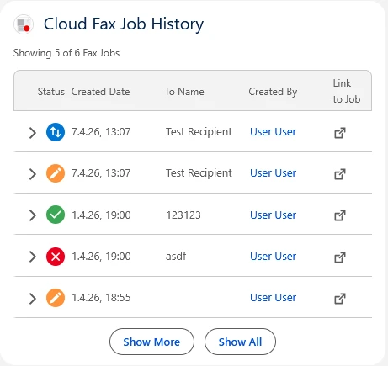
Task: Click the Cloud Fax Job History header icon
Action: (x=24, y=24)
